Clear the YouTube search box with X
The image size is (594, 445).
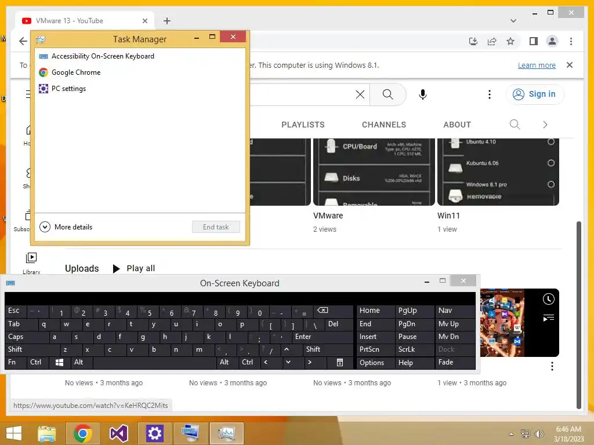(x=360, y=94)
